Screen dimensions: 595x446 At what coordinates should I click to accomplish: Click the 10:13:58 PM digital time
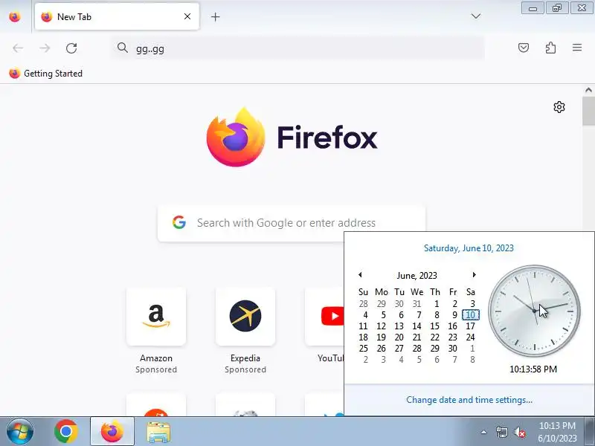[x=533, y=369]
